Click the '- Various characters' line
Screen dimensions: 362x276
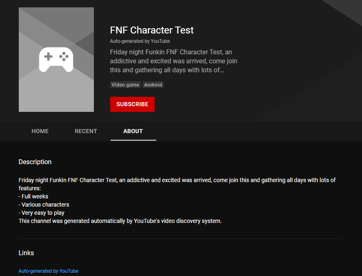click(x=44, y=205)
